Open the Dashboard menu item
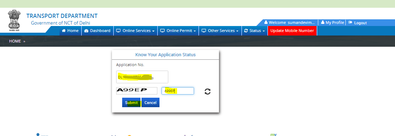Image resolution: width=395 pixels, height=136 pixels. [98, 31]
